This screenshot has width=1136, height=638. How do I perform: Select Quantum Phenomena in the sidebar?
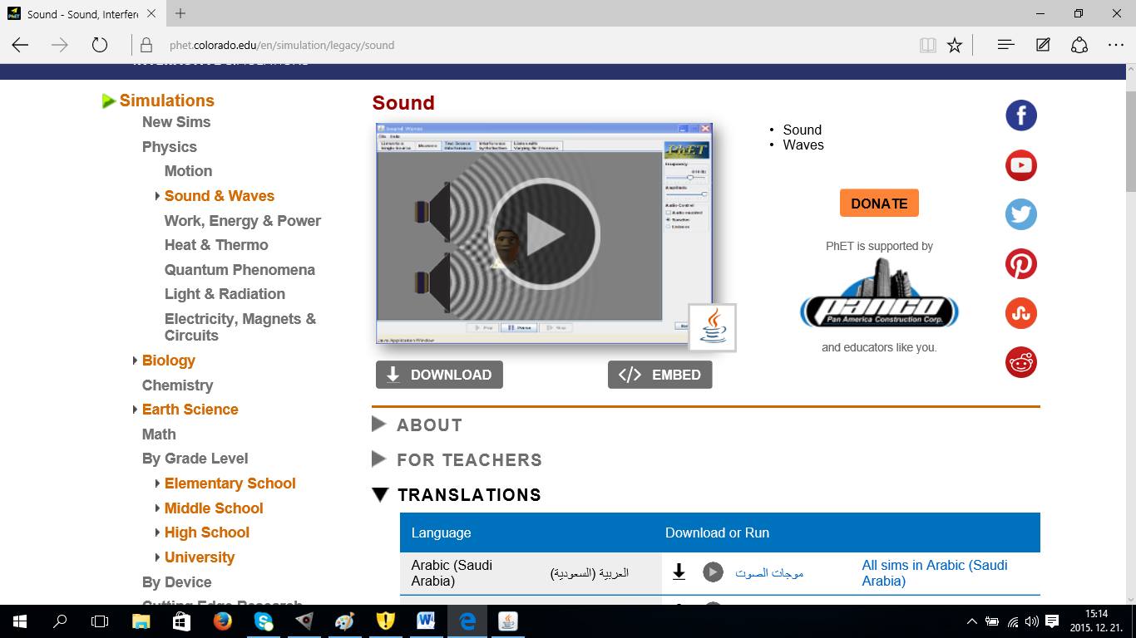[x=240, y=270]
